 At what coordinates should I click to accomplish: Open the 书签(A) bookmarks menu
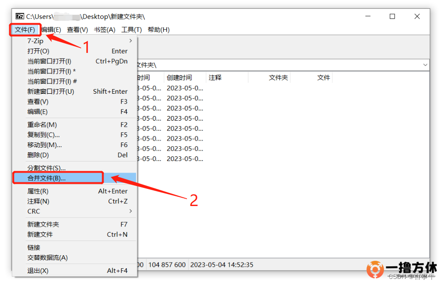point(104,30)
